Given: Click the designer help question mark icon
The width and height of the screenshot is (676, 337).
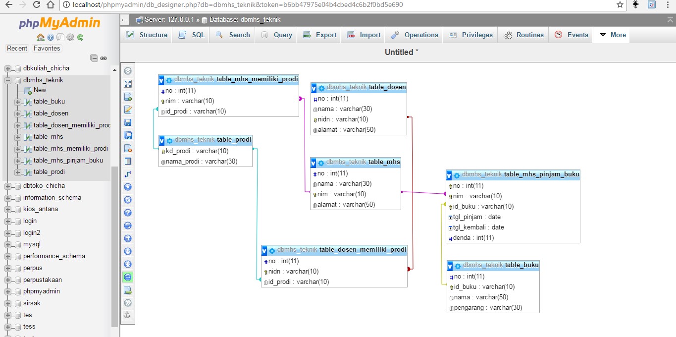Looking at the screenshot, I should pos(128,213).
